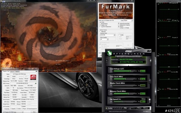Click the GPU-Z screenshot camera icon
Image resolution: width=181 pixels, height=113 pixels.
(x=36, y=71)
